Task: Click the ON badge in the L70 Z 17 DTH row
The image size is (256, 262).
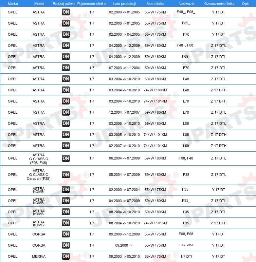Action: [x=65, y=101]
